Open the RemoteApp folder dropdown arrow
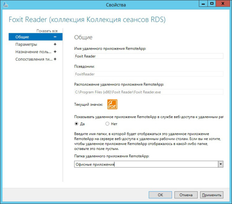Screen dimensions: 232x204 [220, 164]
